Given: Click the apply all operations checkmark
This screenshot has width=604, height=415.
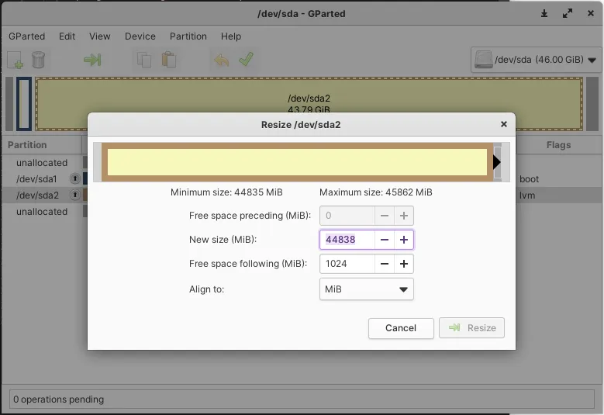Looking at the screenshot, I should [x=246, y=59].
